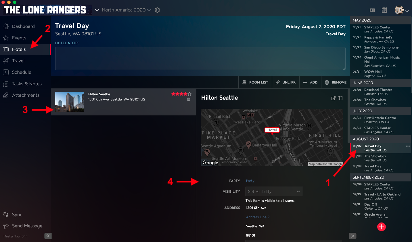Select 06/03 The Showbox date
This screenshot has width=412, height=242.
tap(380, 102)
